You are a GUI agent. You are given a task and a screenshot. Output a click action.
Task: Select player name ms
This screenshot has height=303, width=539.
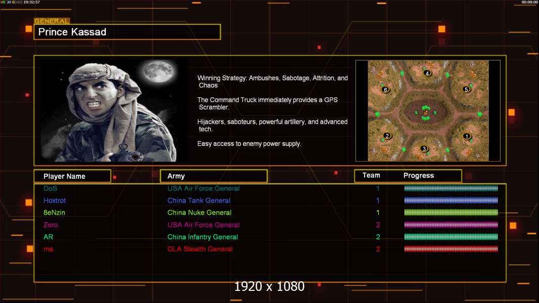coord(48,249)
